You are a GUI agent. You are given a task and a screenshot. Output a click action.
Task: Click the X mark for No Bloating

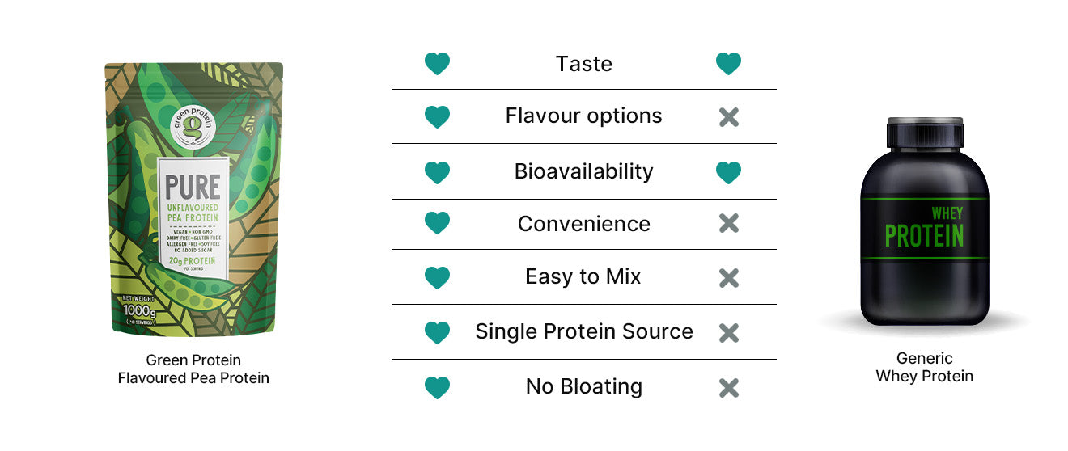728,388
